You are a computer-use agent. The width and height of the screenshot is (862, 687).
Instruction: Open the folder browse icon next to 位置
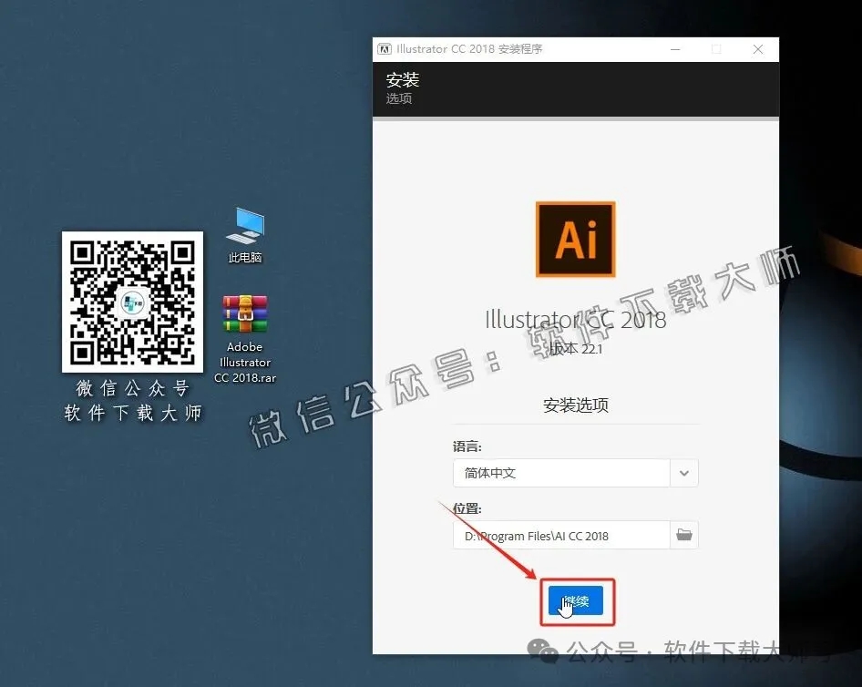pos(684,535)
